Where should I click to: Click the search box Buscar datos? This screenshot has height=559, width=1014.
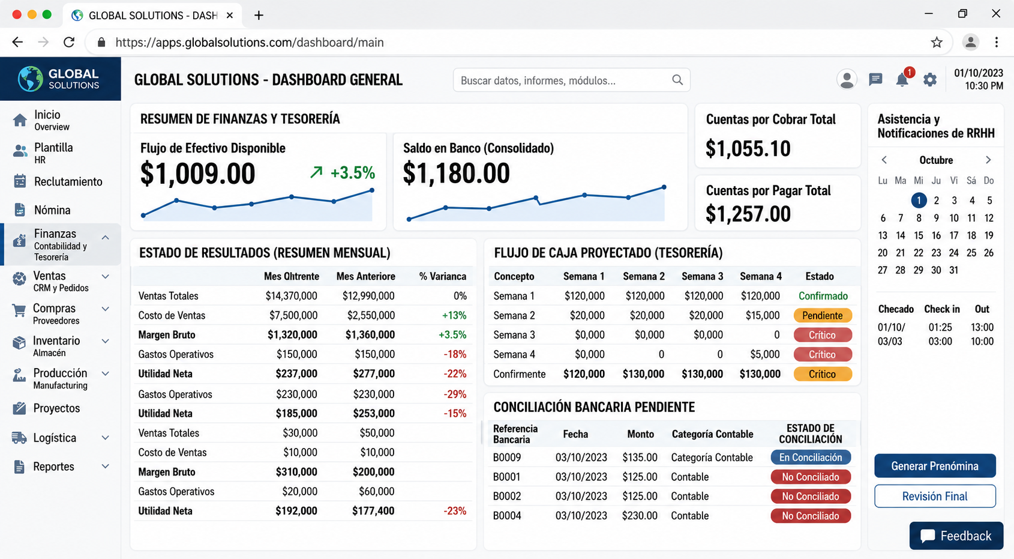pyautogui.click(x=572, y=80)
